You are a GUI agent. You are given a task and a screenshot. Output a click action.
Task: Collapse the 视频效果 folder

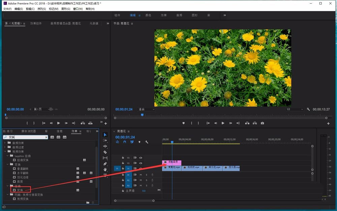[x=5, y=152]
